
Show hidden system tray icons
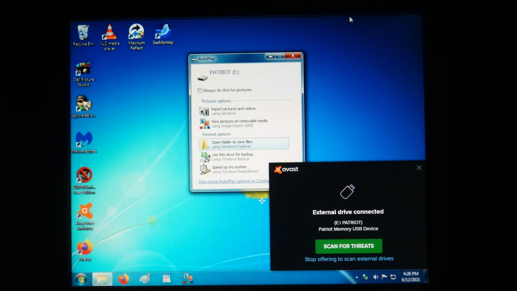click(x=357, y=277)
